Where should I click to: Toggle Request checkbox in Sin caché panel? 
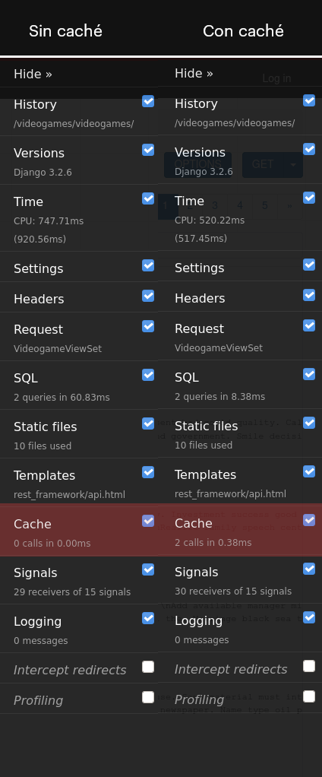coord(148,326)
